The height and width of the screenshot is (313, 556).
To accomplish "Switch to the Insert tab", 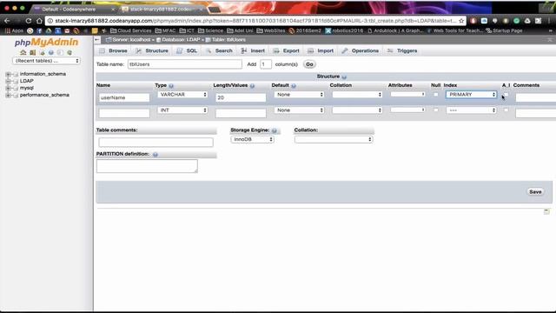I will tap(253, 51).
